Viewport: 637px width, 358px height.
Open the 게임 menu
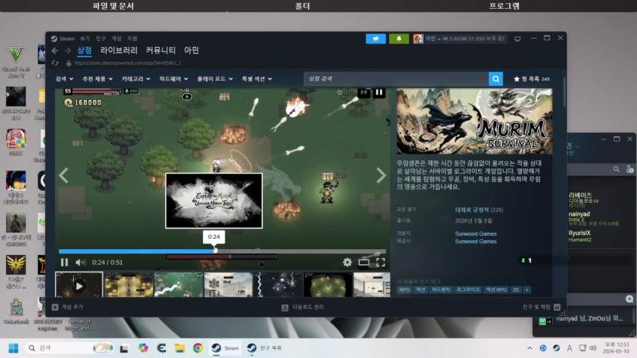pyautogui.click(x=116, y=39)
